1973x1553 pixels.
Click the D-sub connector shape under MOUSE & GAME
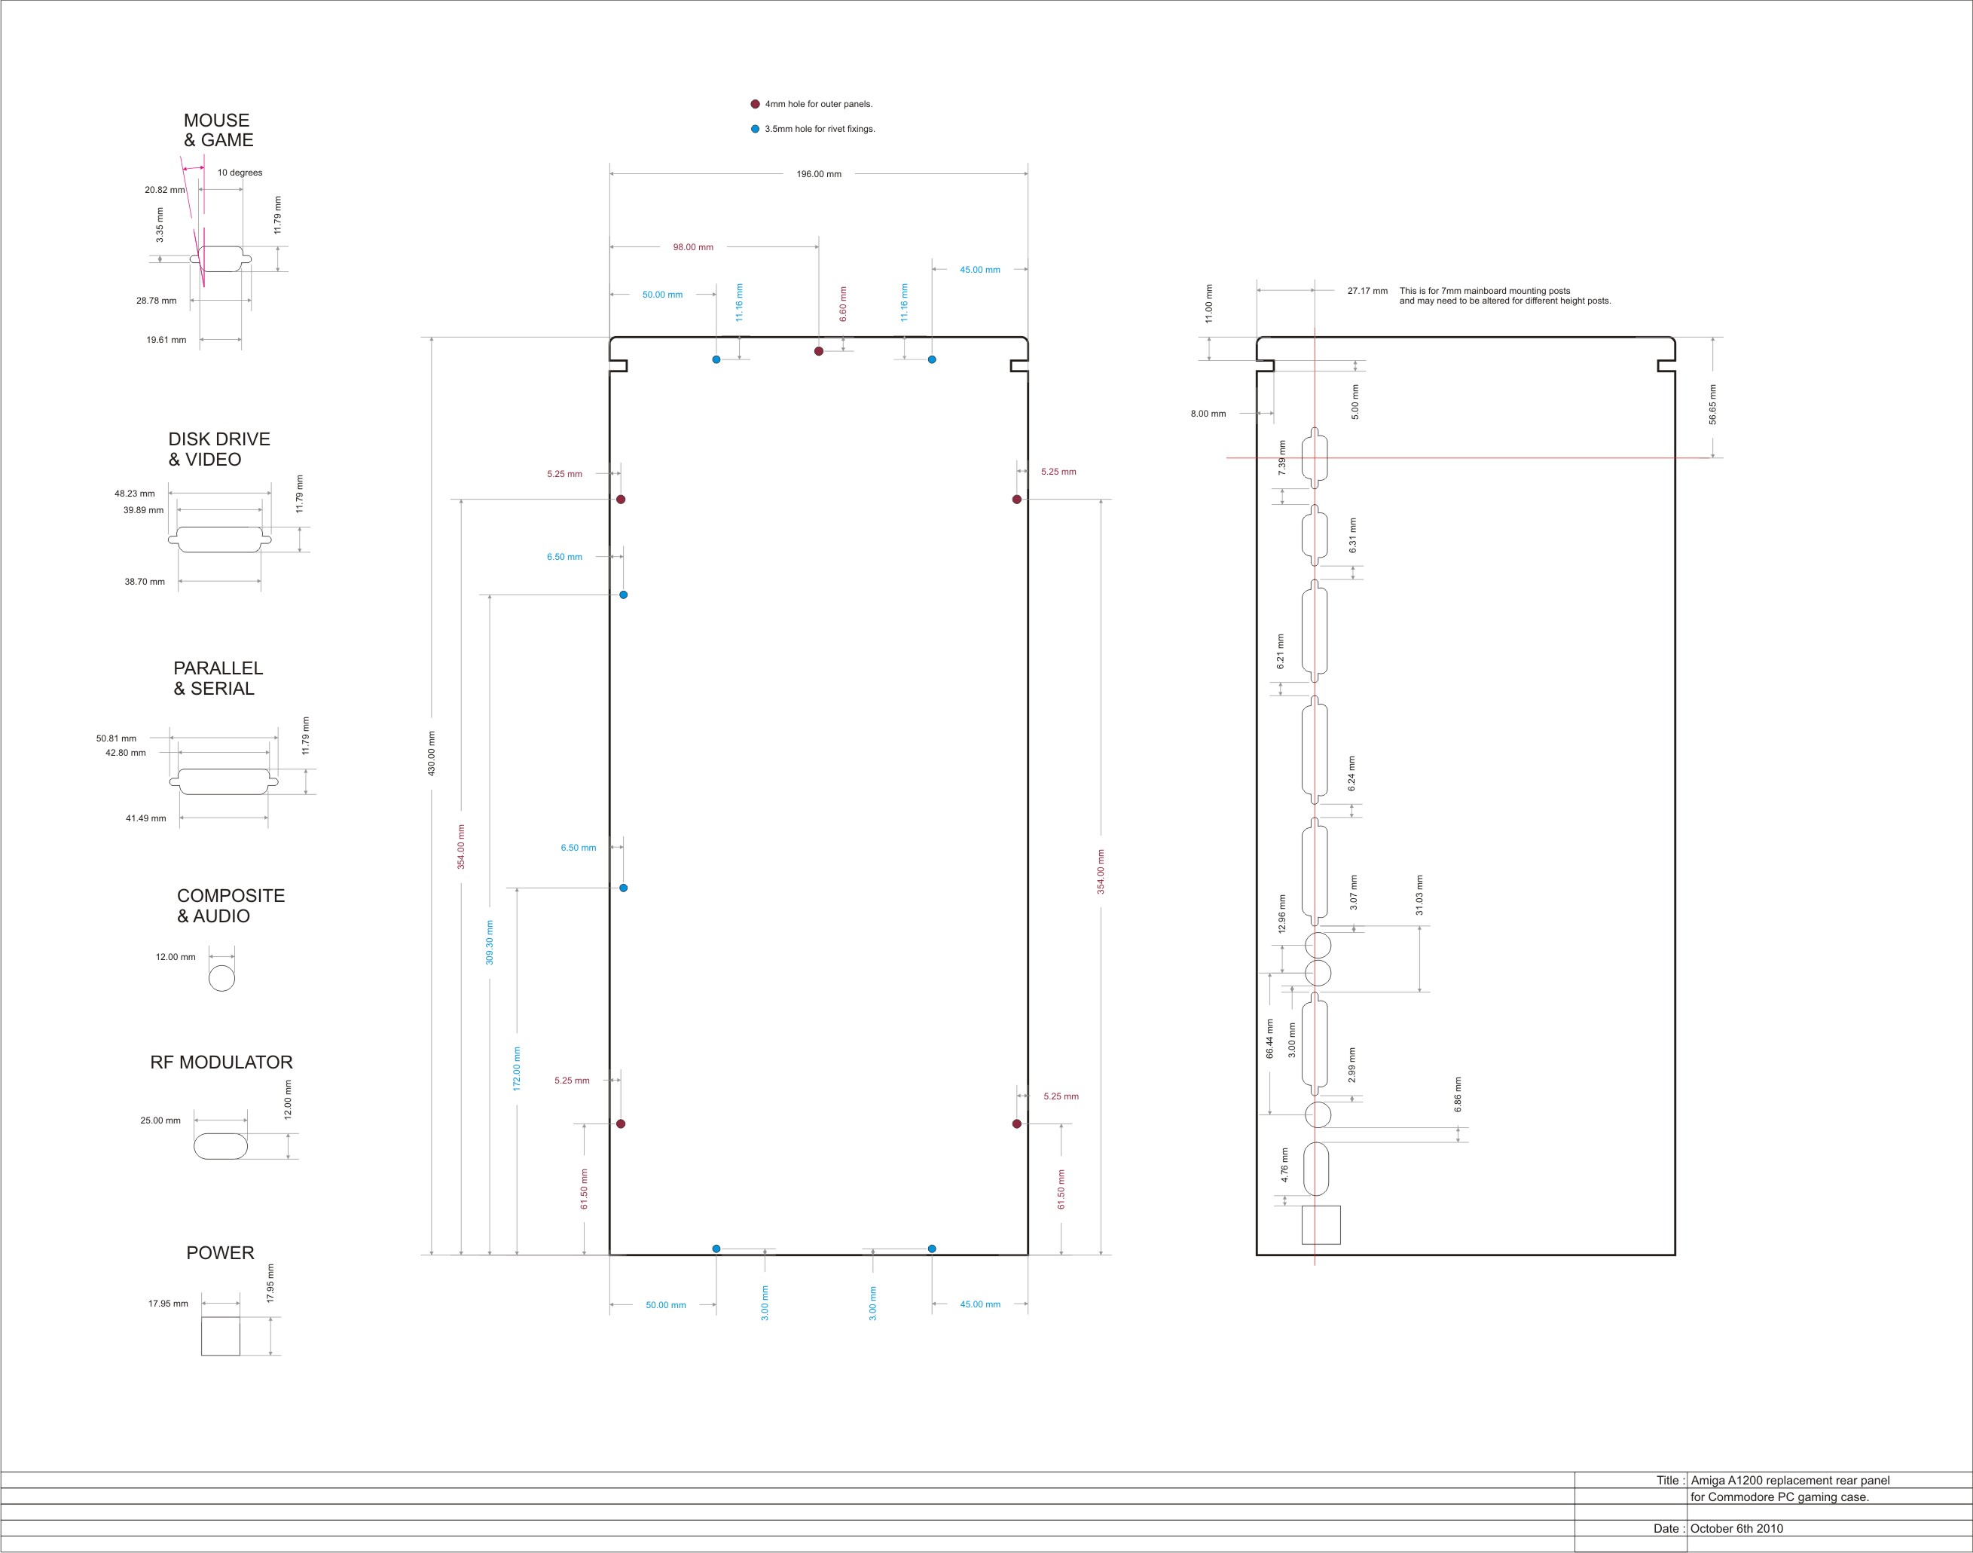[221, 259]
